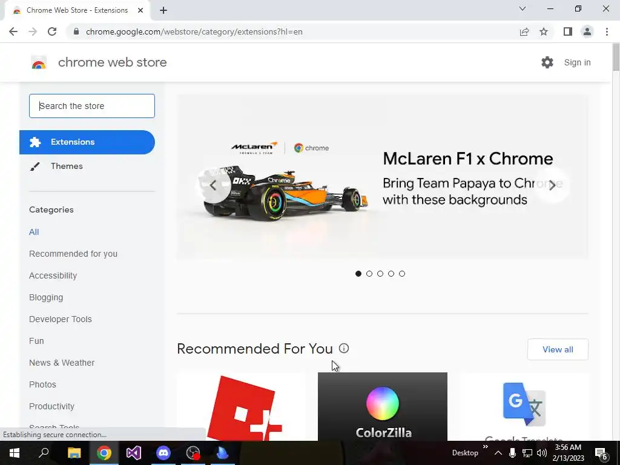
Task: Select the fifth carousel dot
Action: click(402, 274)
